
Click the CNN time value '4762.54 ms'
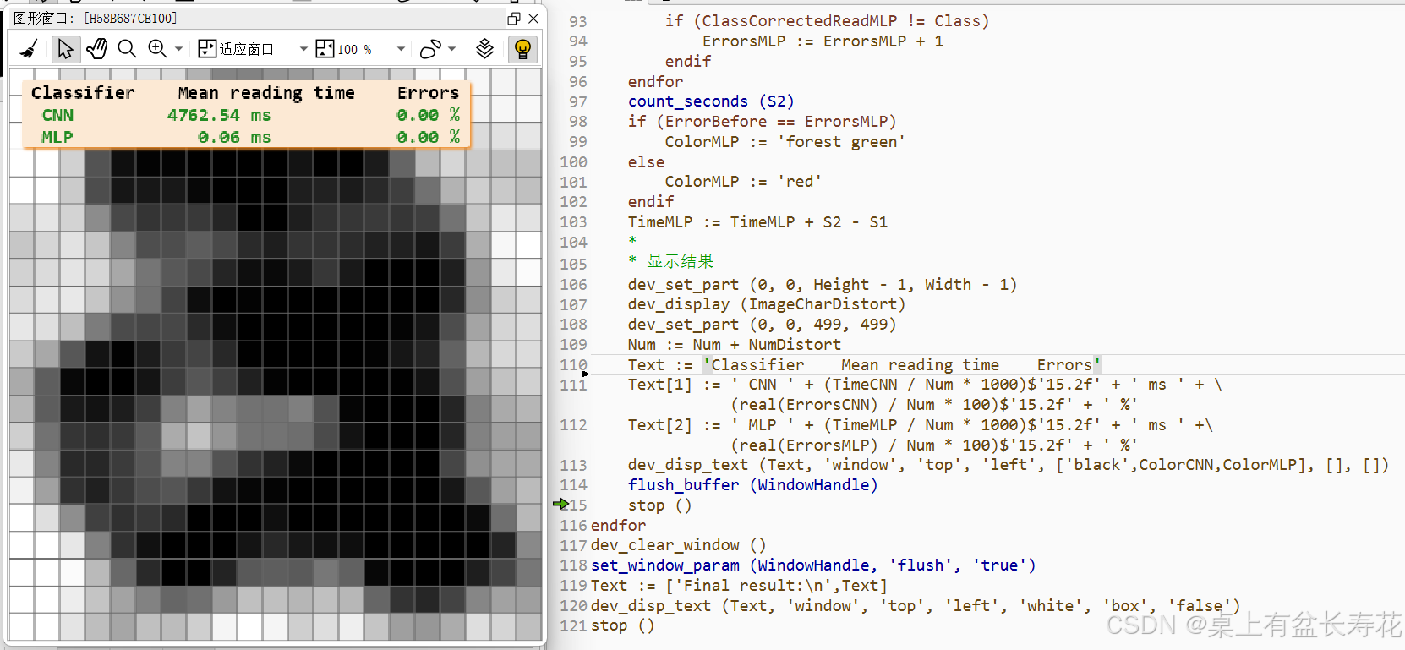tap(219, 115)
